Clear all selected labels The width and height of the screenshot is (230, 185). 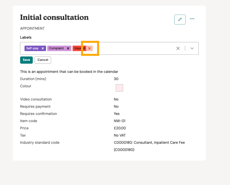[178, 49]
